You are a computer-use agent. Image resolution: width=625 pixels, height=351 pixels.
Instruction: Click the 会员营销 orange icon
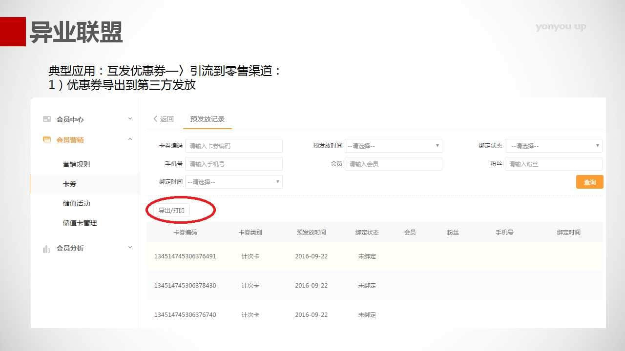click(47, 139)
